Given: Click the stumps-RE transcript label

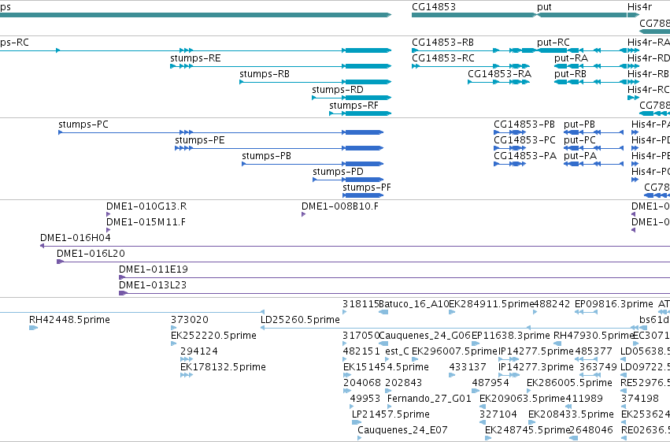Looking at the screenshot, I should [x=195, y=58].
